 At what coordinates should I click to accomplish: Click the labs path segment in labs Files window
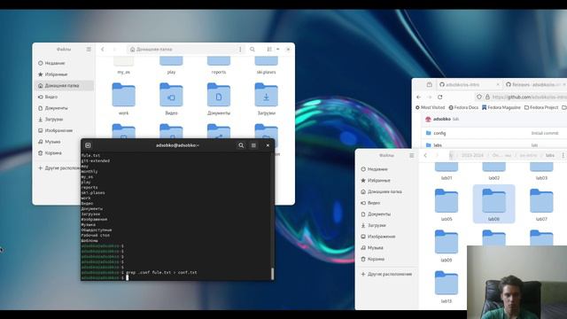549,155
